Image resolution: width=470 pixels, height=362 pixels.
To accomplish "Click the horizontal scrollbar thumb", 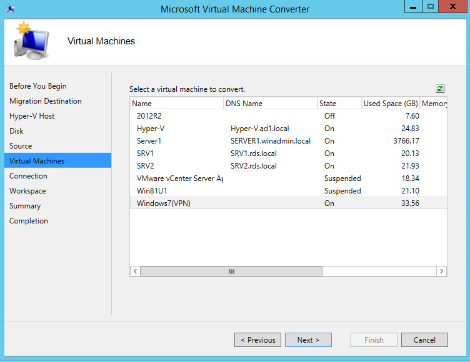I will 231,271.
